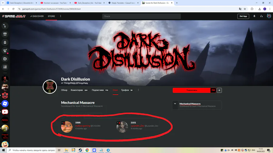Click the Windows taskbar search box
This screenshot has height=153, width=273.
coord(32,150)
